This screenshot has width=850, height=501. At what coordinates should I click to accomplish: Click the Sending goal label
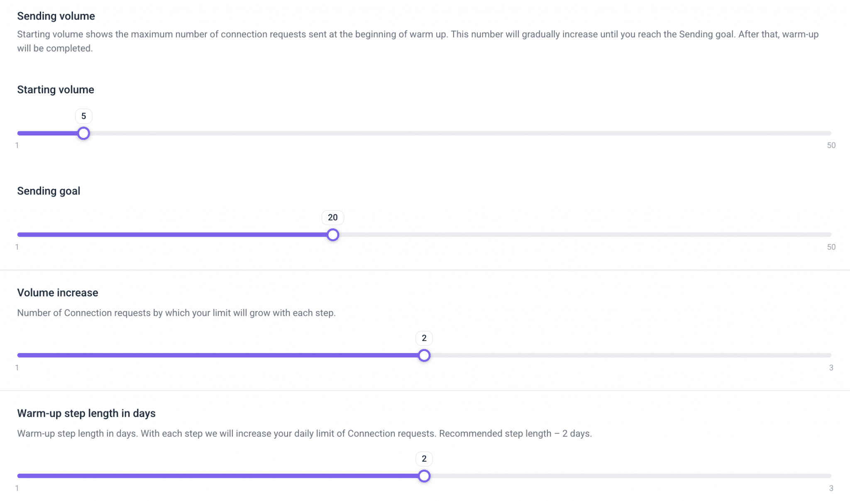tap(49, 191)
